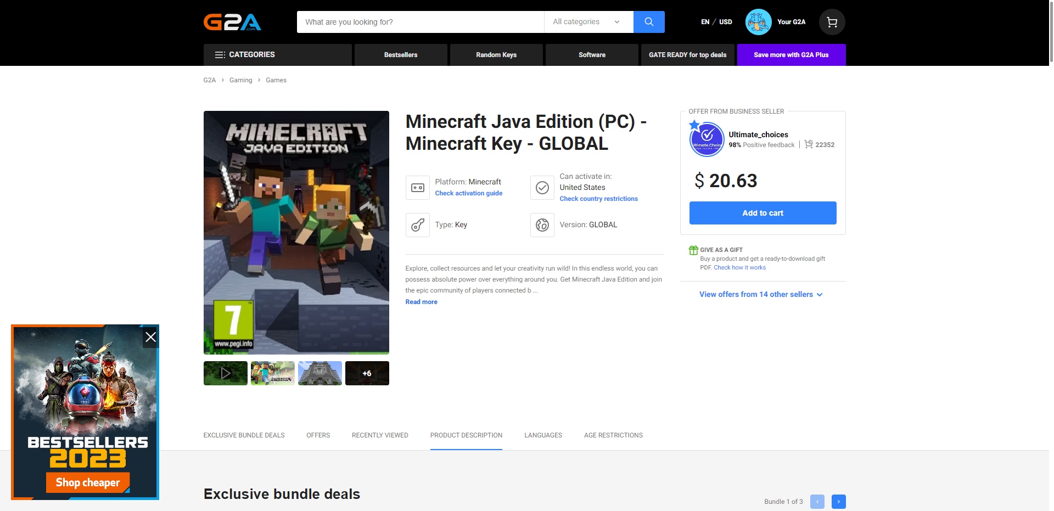Click the Type key icon

point(418,225)
